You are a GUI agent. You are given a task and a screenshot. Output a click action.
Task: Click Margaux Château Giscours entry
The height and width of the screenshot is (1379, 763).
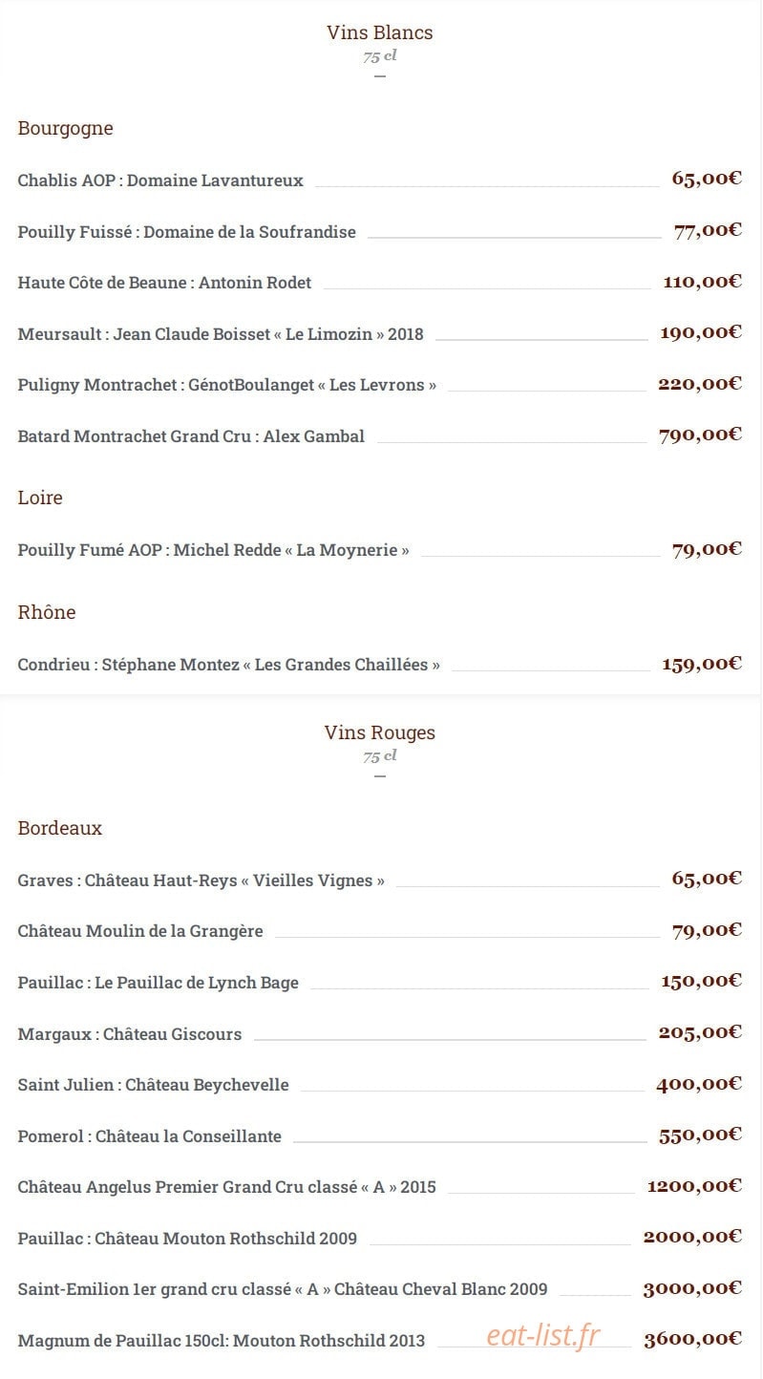(x=130, y=1034)
